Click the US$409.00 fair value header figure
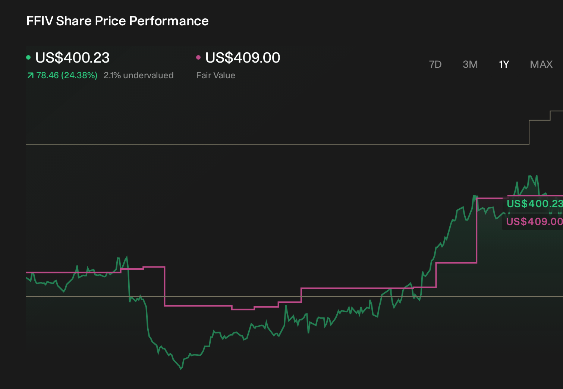563x389 pixels. click(x=243, y=57)
